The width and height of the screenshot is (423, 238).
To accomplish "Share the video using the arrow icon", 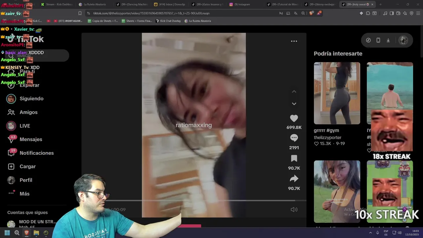I will [294, 179].
